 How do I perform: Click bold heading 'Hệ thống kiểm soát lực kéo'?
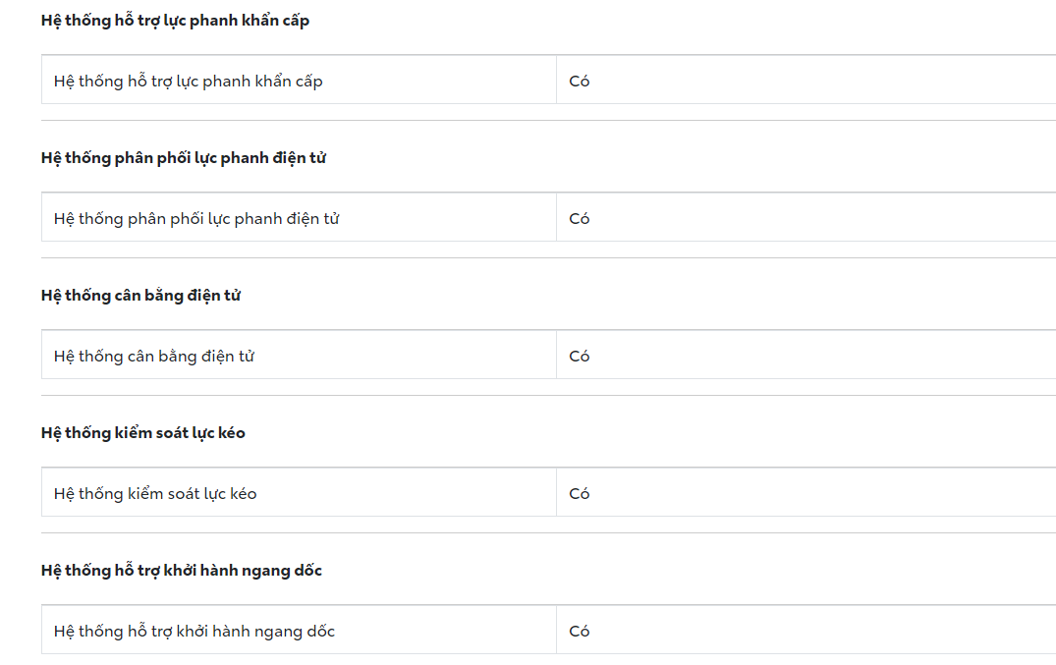click(x=143, y=433)
